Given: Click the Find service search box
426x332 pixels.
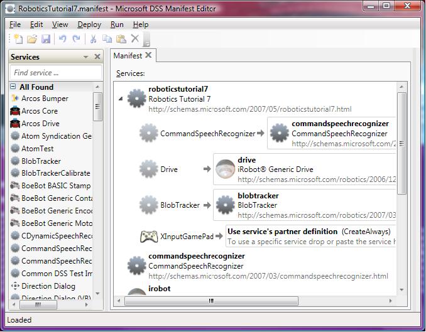Looking at the screenshot, I should pyautogui.click(x=56, y=72).
